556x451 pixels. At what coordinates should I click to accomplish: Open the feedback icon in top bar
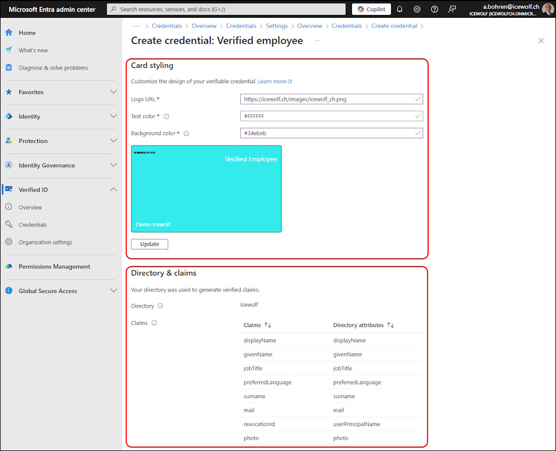click(451, 9)
